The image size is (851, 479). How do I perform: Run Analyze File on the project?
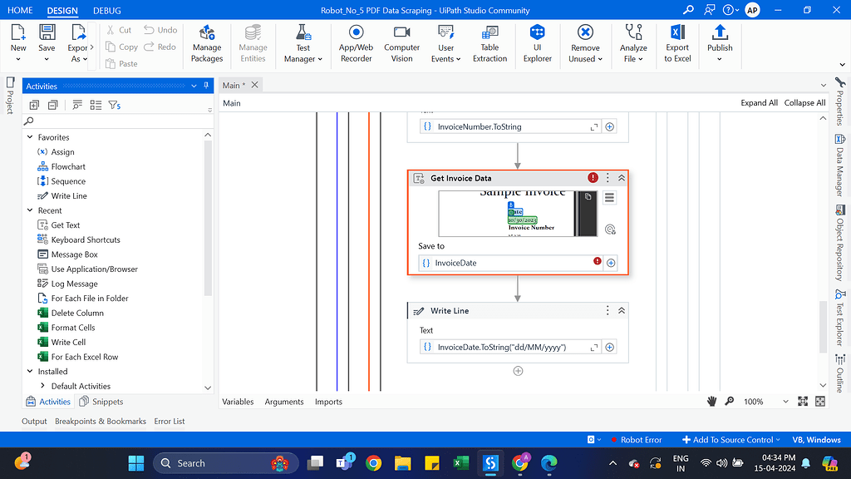click(x=632, y=43)
